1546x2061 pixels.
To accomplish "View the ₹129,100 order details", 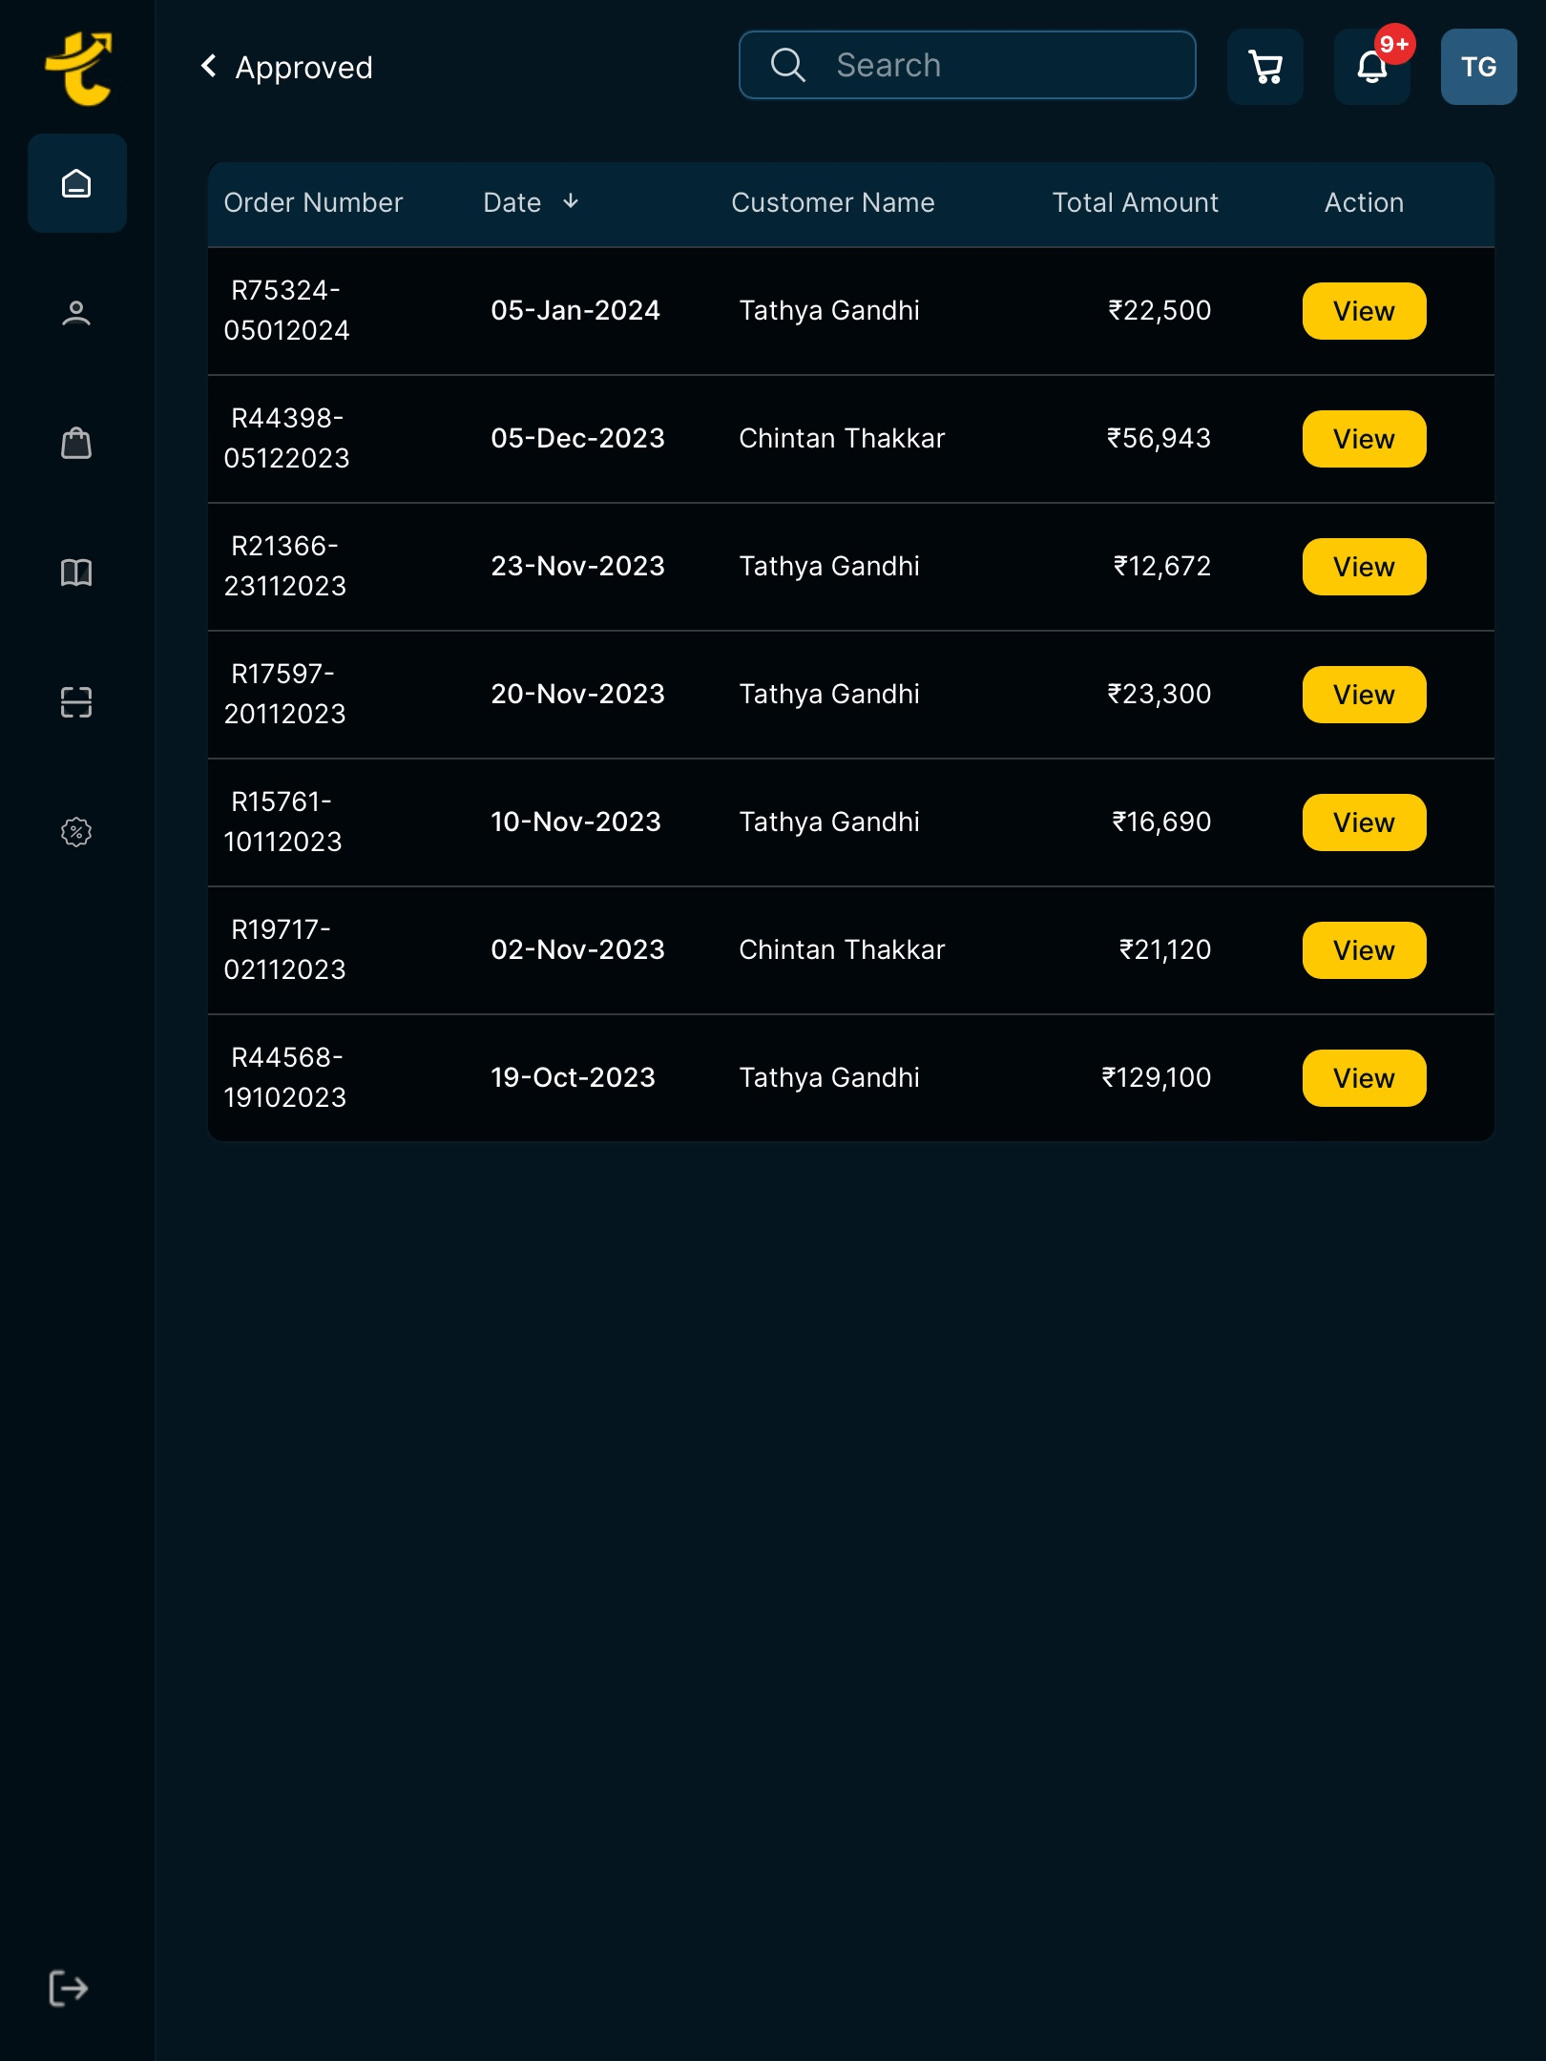I will (1364, 1078).
